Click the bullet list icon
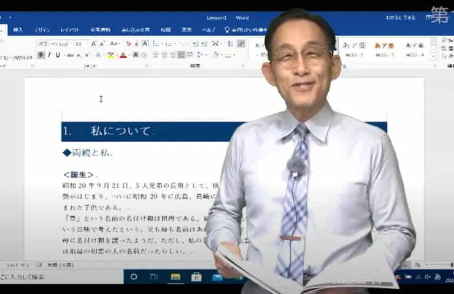Image resolution: width=454 pixels, height=294 pixels. tap(156, 44)
